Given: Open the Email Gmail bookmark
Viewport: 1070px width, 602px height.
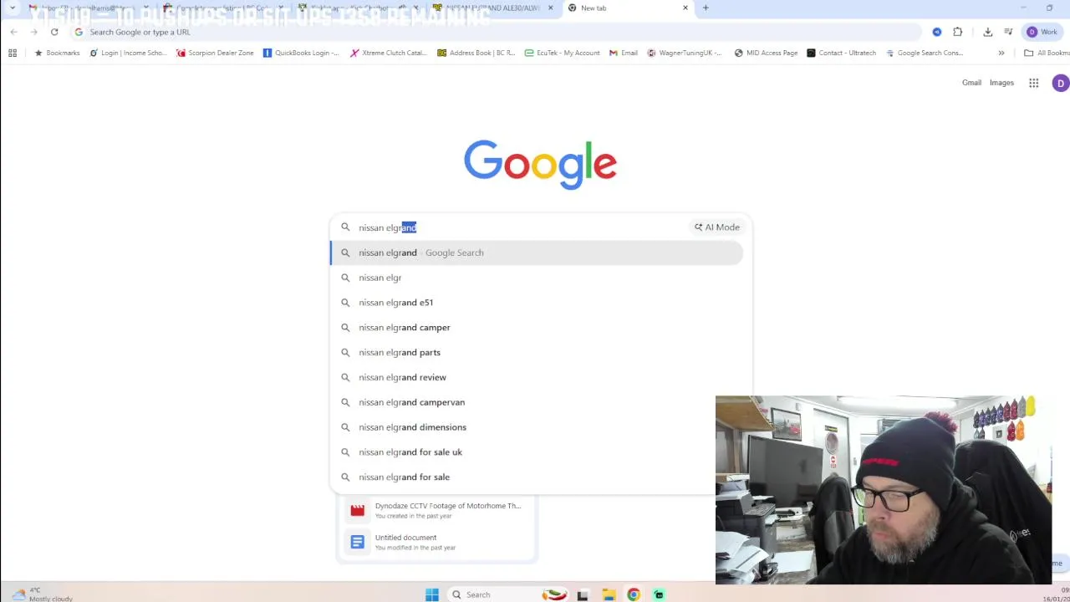Looking at the screenshot, I should [x=624, y=53].
